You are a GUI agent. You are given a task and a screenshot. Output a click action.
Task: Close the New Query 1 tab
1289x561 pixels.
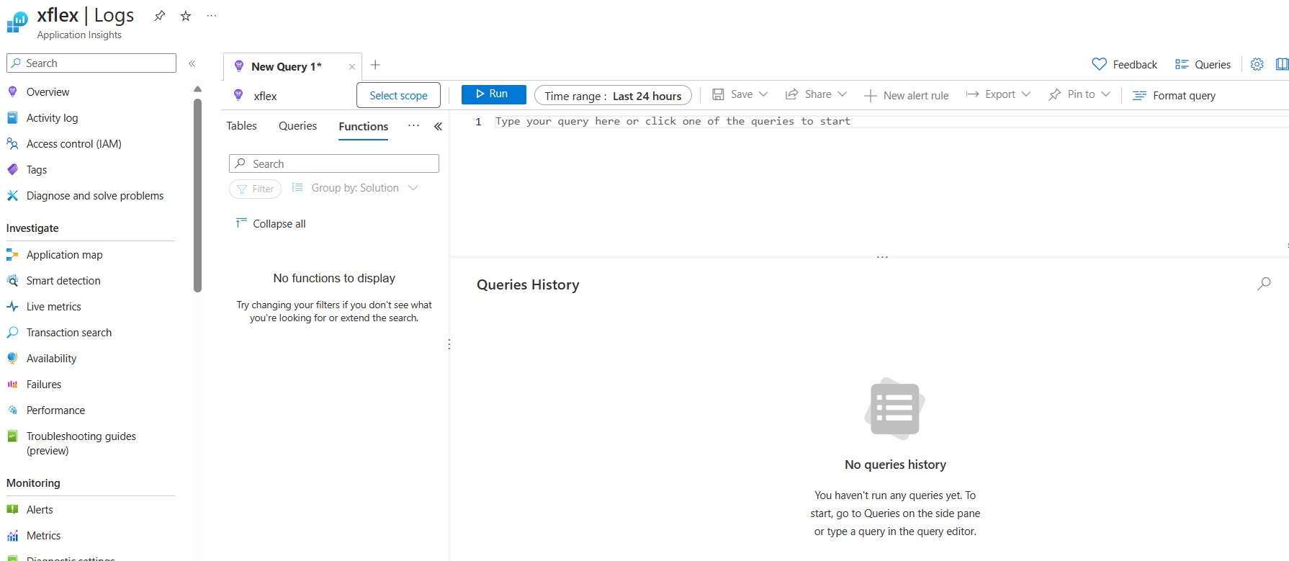352,67
